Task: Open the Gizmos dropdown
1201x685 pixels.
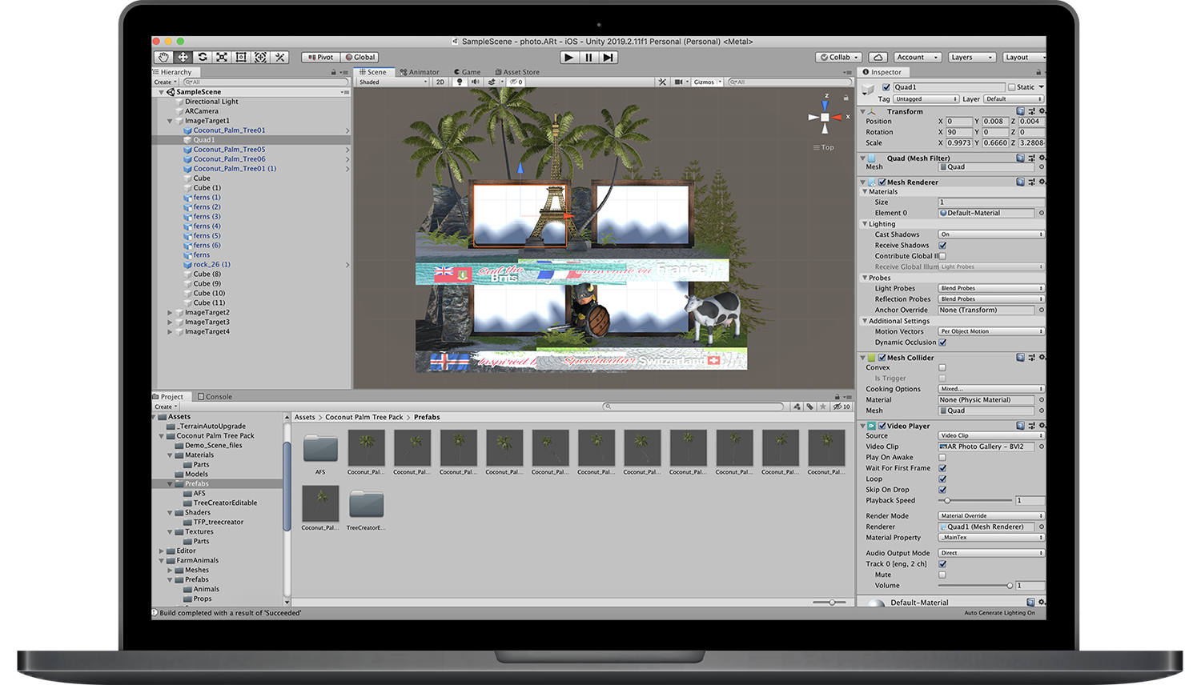Action: pos(707,82)
